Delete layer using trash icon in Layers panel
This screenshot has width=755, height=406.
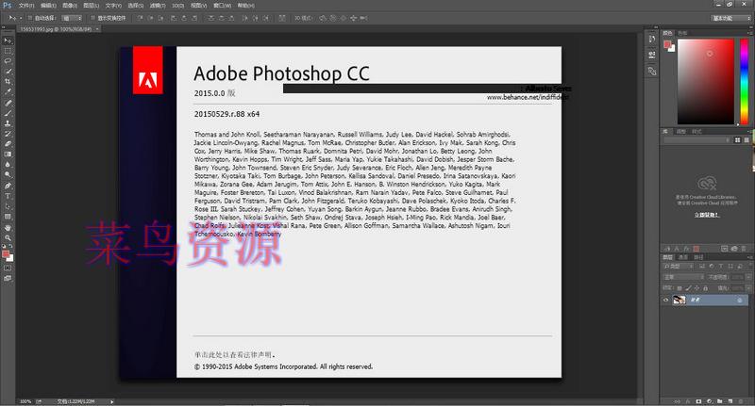click(x=741, y=400)
